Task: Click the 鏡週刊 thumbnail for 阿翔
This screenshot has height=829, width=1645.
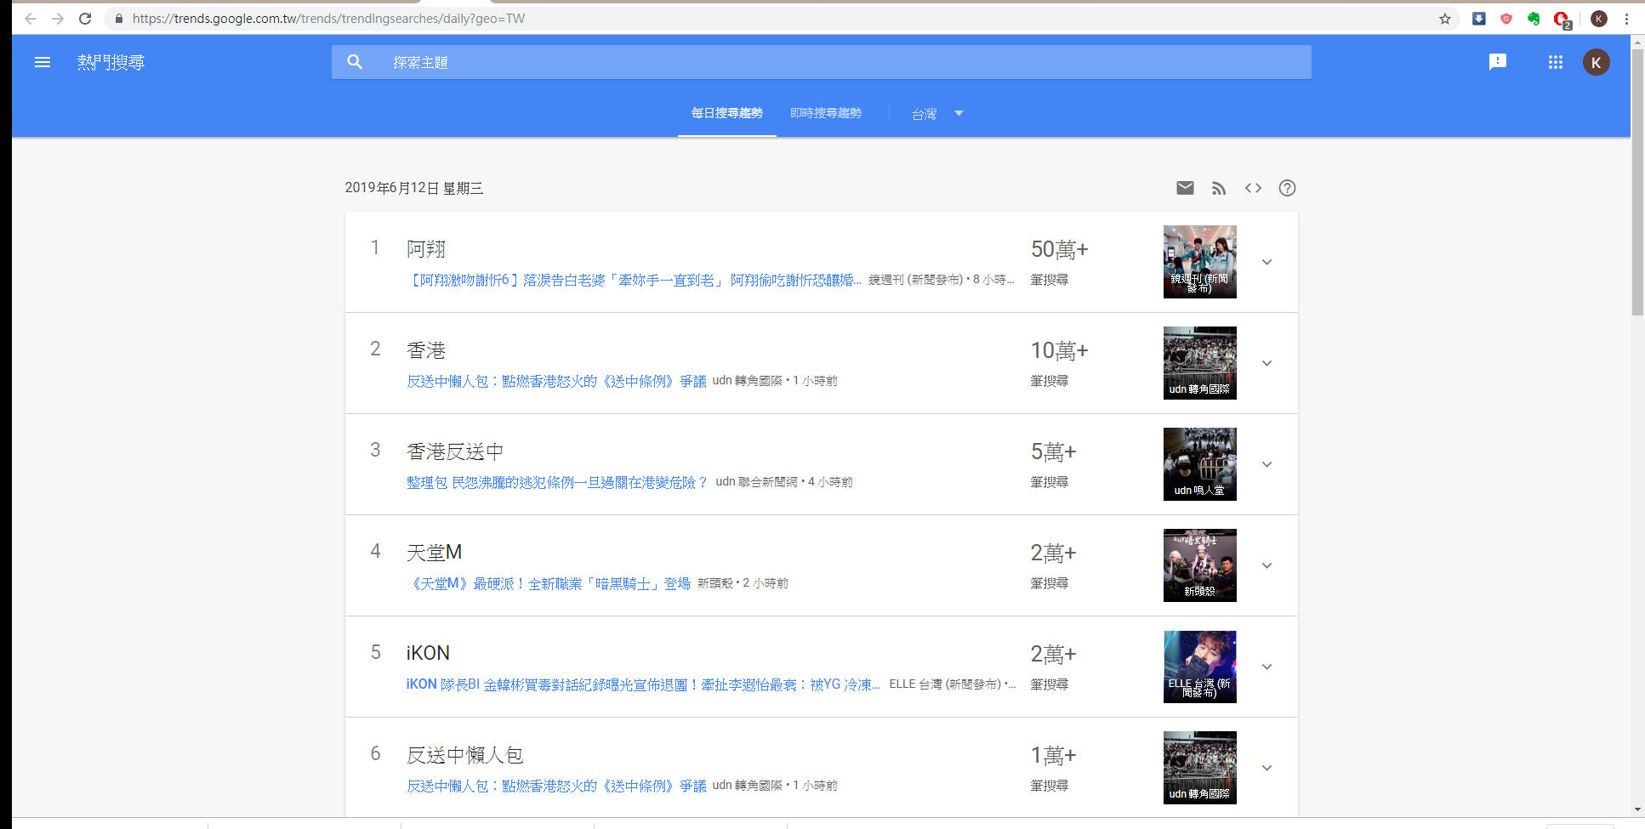Action: coord(1199,262)
